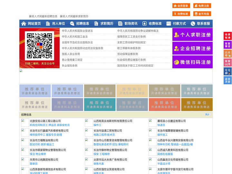Click the home icon in navigation bar
Viewport: 232px width, 174px height.
(24, 24)
